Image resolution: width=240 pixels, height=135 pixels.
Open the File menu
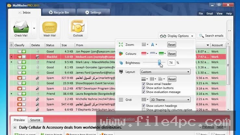coord(201,14)
